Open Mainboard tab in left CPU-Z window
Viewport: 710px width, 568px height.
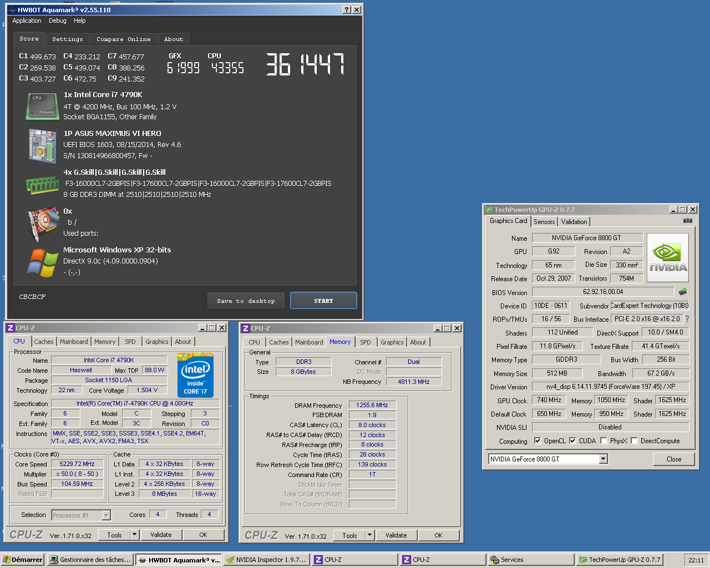pos(74,342)
